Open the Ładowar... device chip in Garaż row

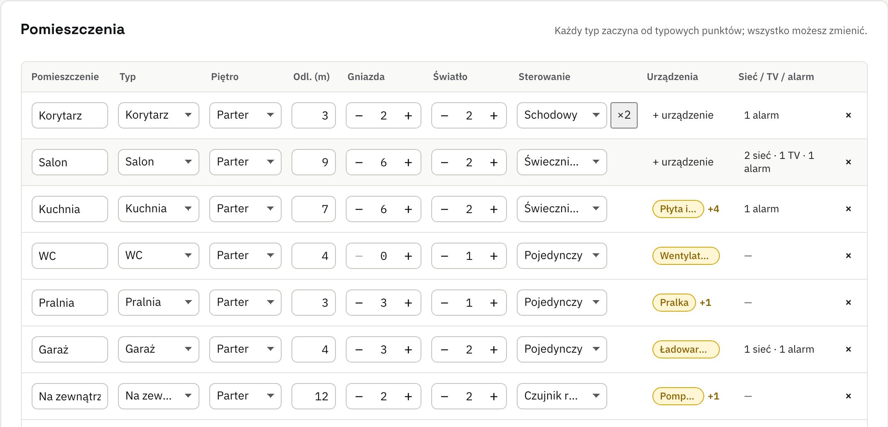(x=686, y=349)
